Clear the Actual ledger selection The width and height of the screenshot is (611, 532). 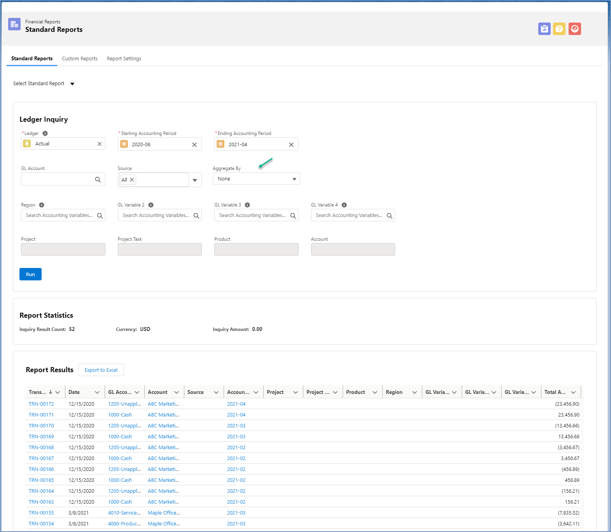coord(100,144)
